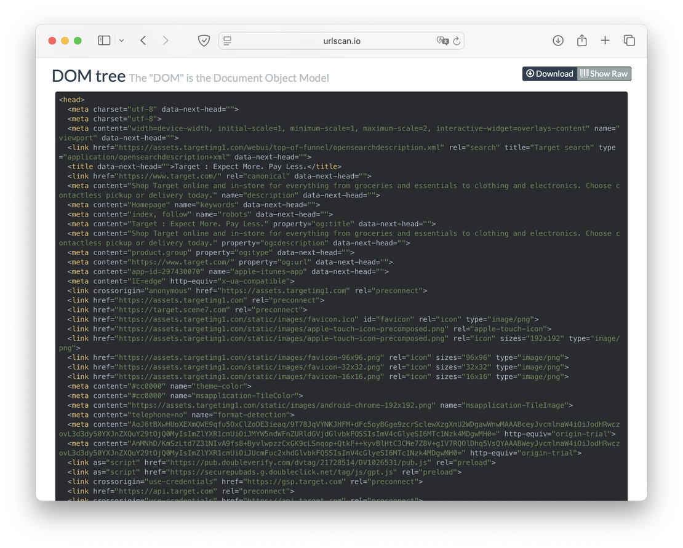Reload the current page
The height and width of the screenshot is (548, 683).
457,41
